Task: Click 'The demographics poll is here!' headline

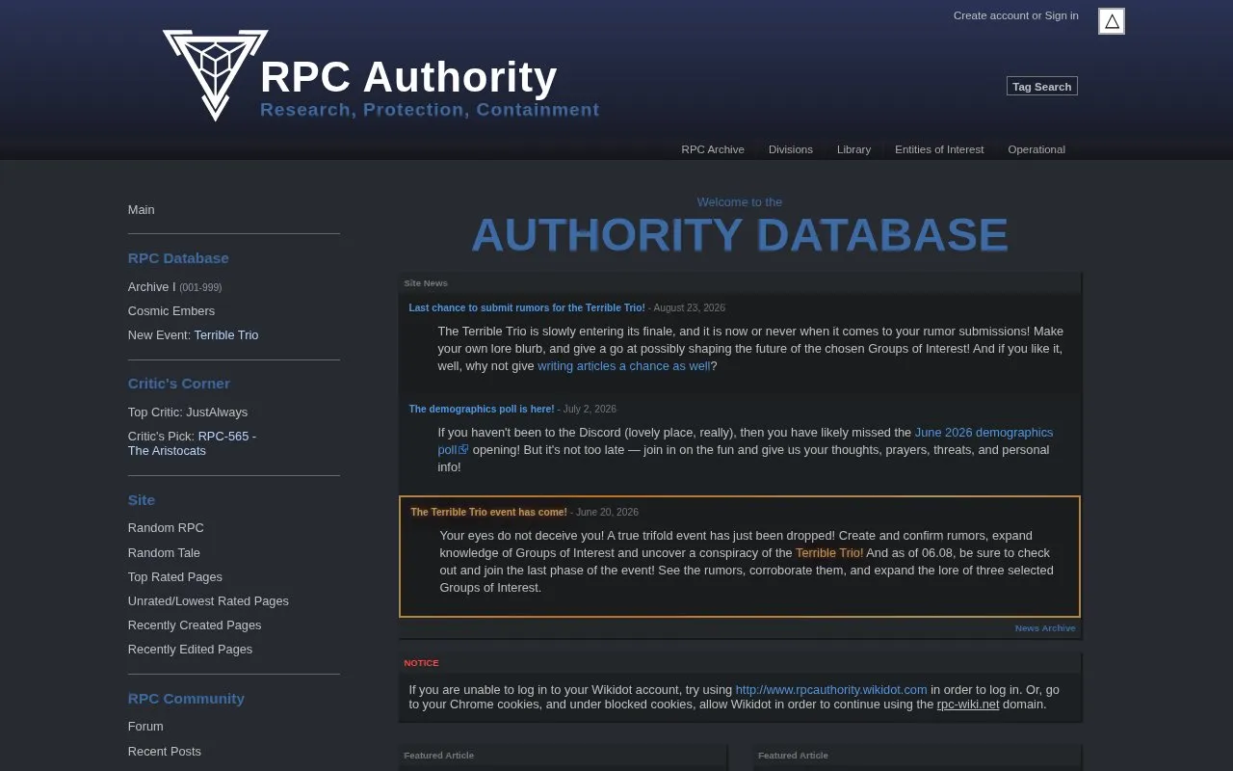Action: click(x=482, y=409)
